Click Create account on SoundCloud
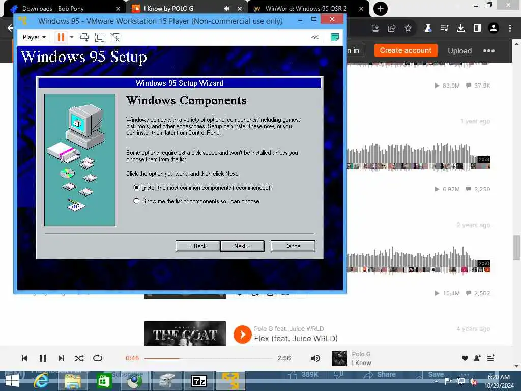Image resolution: width=521 pixels, height=391 pixels. point(406,50)
